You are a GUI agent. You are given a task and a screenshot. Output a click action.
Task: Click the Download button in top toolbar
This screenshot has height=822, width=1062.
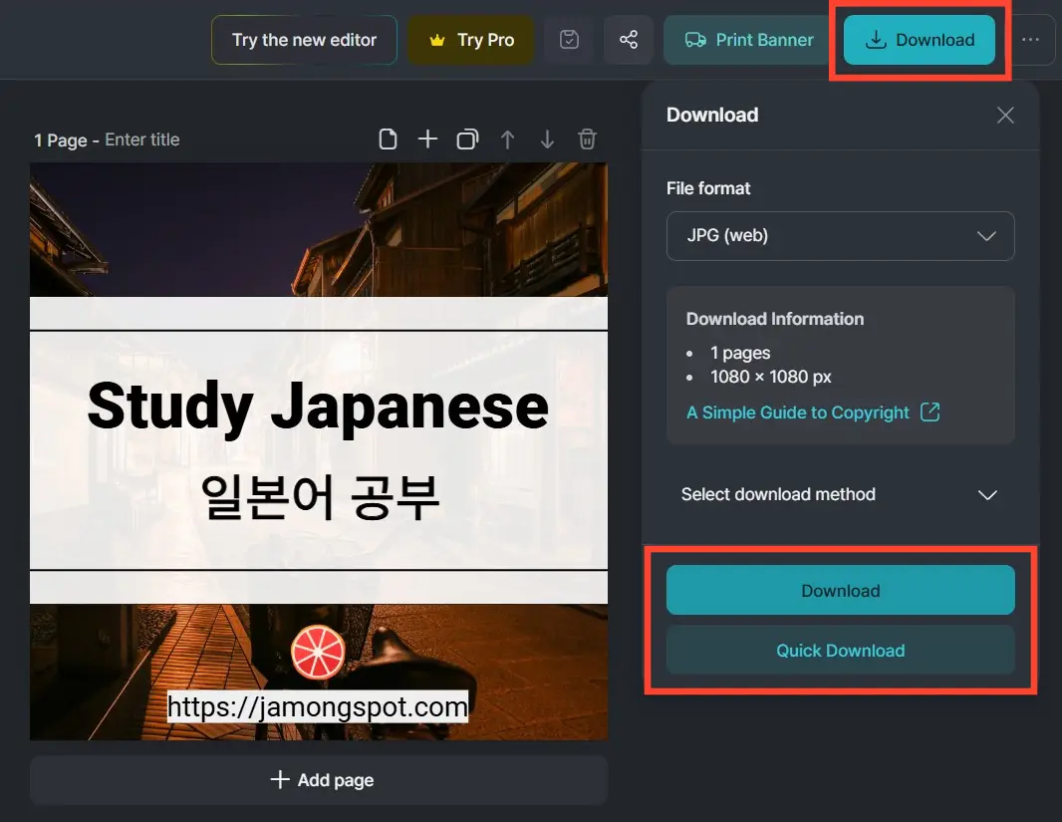pos(920,40)
